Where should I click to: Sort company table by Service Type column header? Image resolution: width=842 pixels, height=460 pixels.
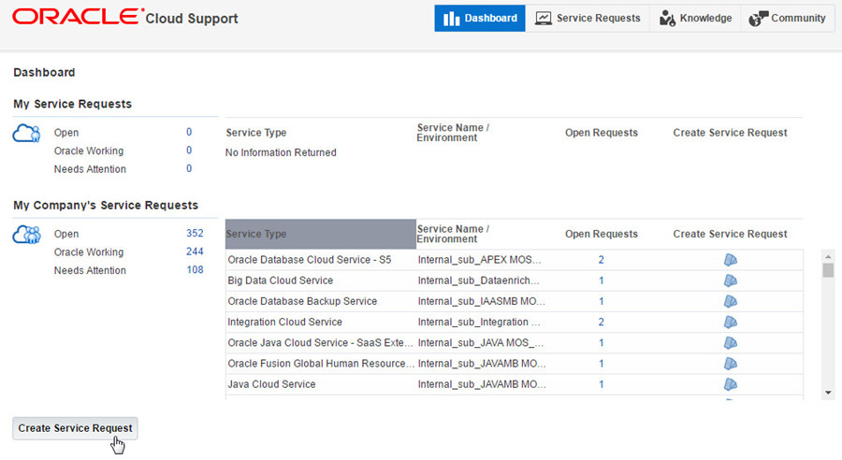[x=256, y=235]
